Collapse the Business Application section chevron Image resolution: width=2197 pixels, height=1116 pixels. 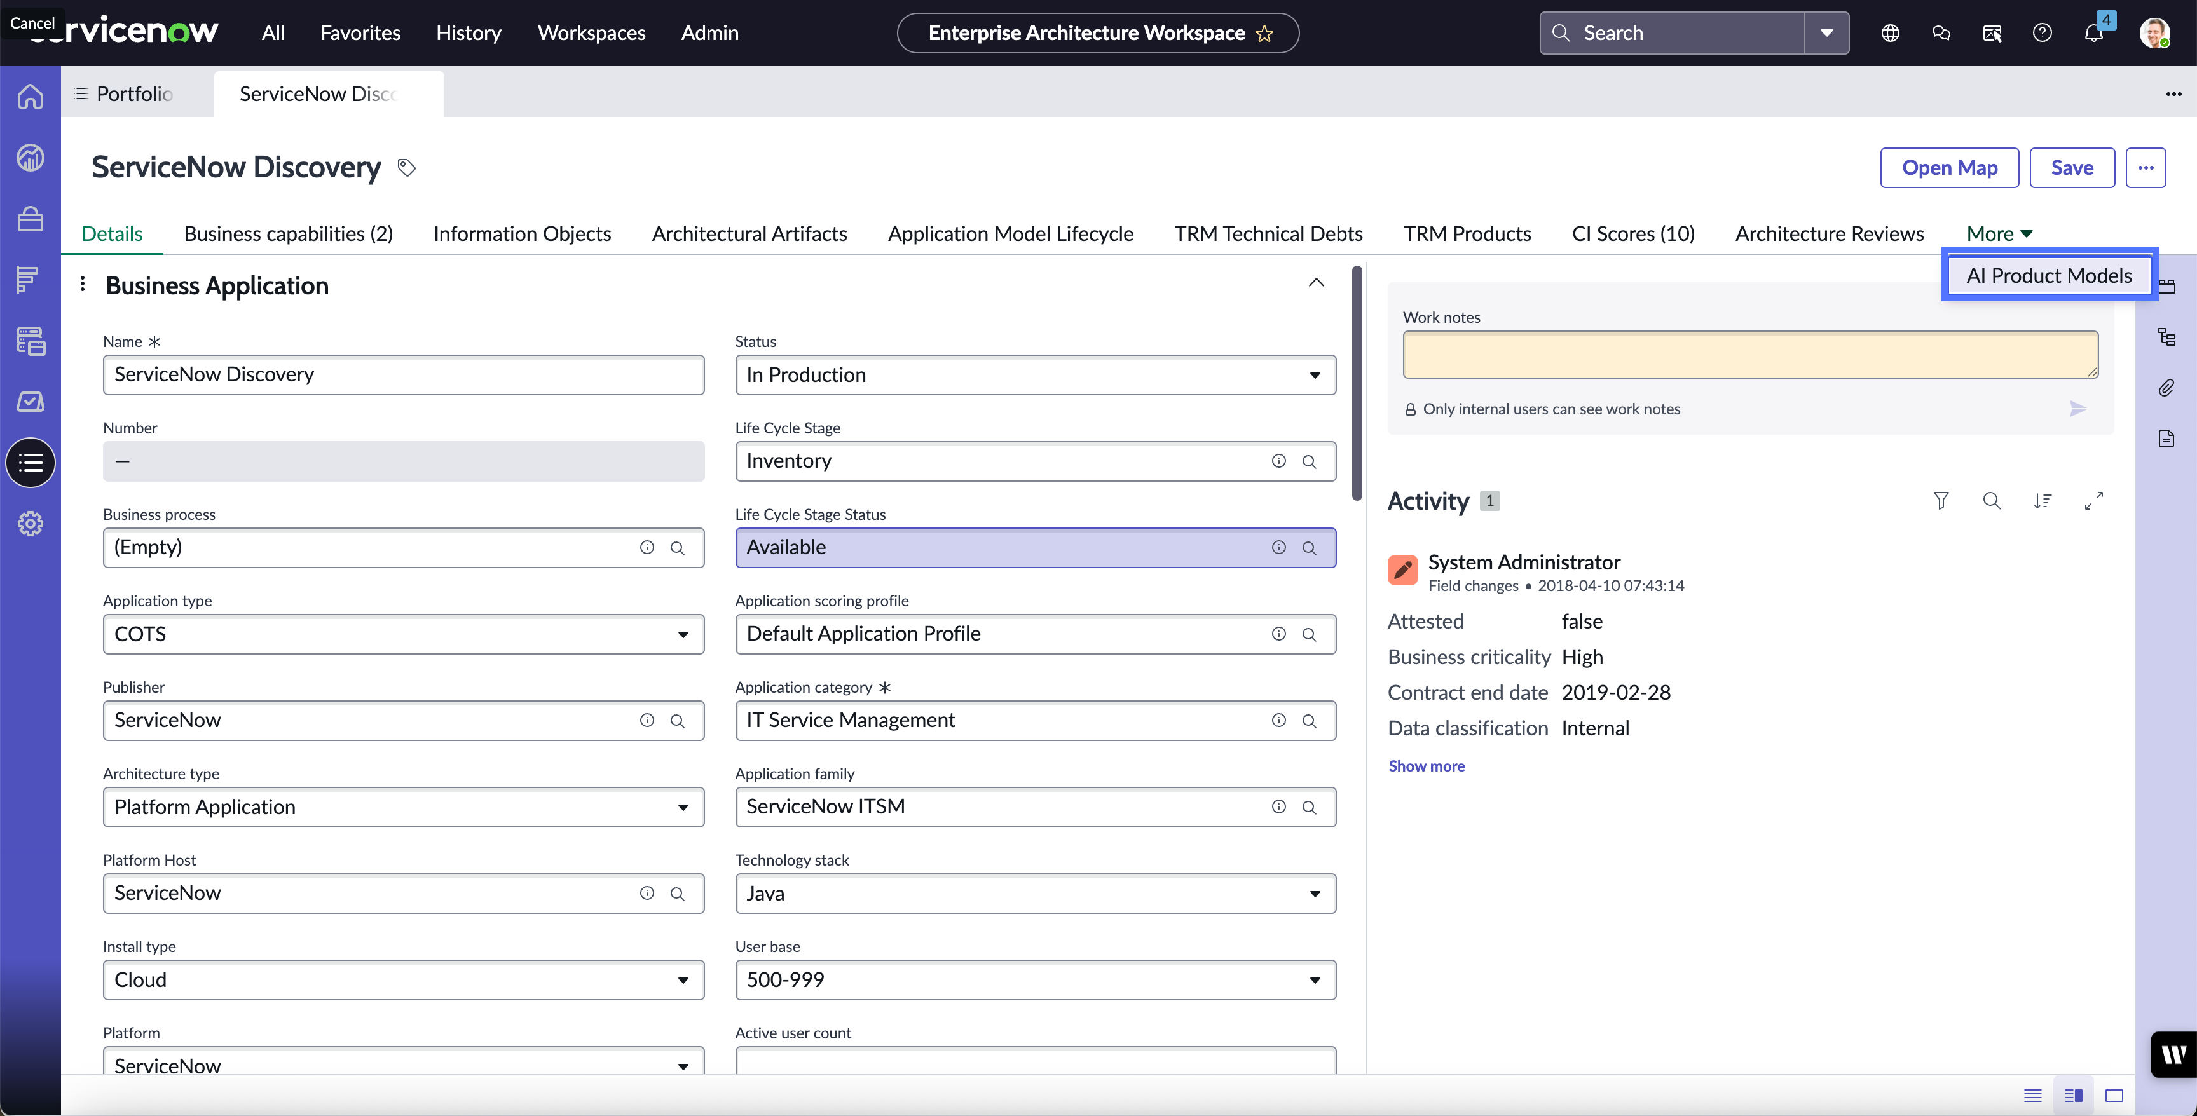[x=1316, y=284]
